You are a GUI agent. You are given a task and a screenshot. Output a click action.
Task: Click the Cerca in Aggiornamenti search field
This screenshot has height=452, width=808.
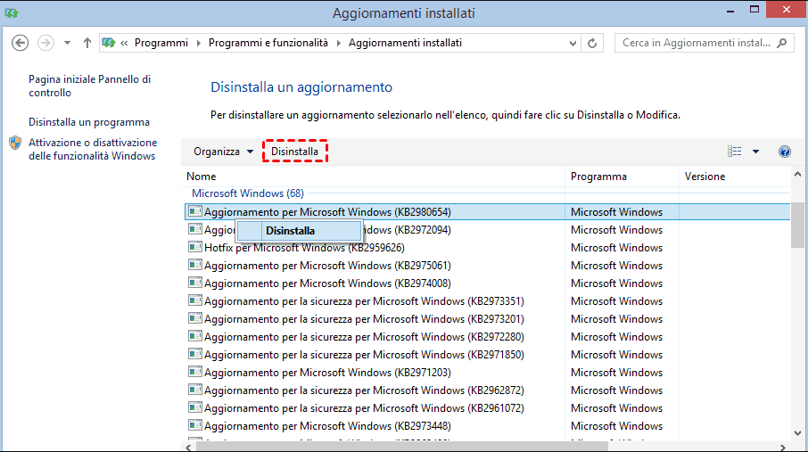(x=696, y=43)
